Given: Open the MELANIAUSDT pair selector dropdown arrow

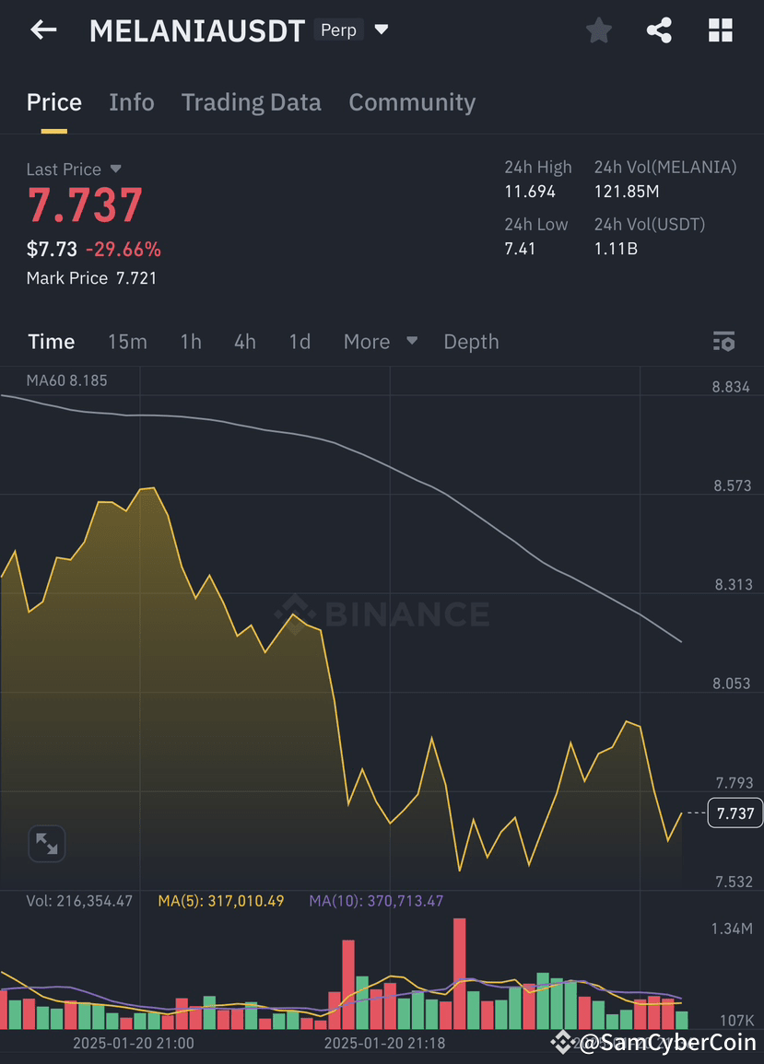Looking at the screenshot, I should [382, 29].
